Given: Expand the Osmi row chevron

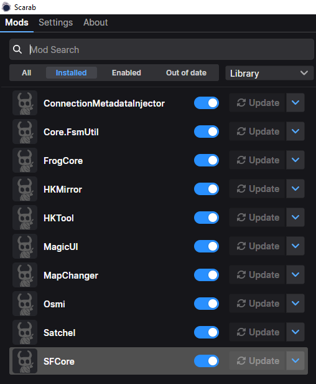Looking at the screenshot, I should (x=295, y=303).
